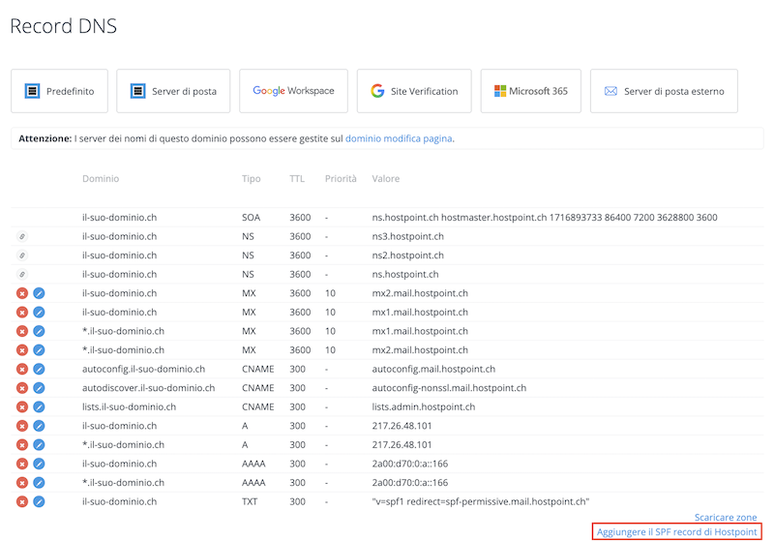Select the Microsoft 365 template
This screenshot has width=774, height=541.
pyautogui.click(x=530, y=91)
